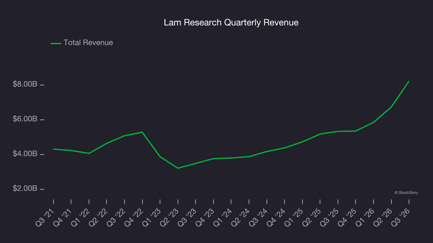Click the Q2 '24 x-axis label
Screen dimensions: 433x243
241,217
